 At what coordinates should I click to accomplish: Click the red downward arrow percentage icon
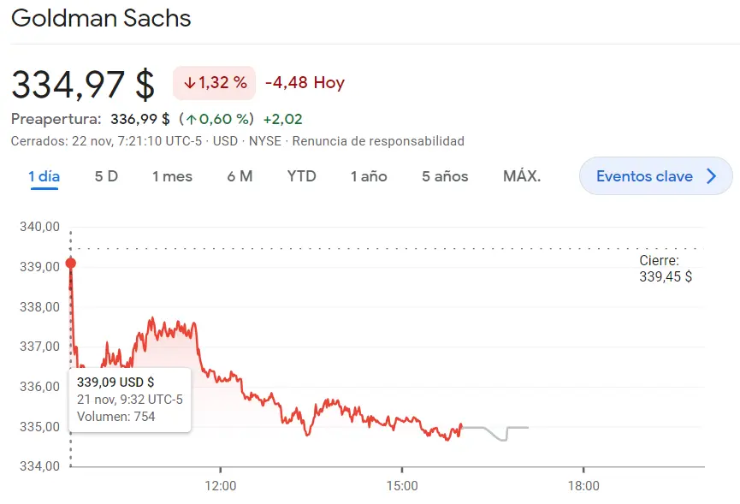point(190,82)
